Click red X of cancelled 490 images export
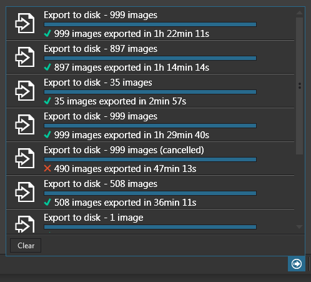This screenshot has width=311, height=282. 47,168
